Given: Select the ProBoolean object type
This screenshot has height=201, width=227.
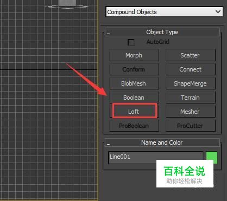Looking at the screenshot, I should pos(134,126).
